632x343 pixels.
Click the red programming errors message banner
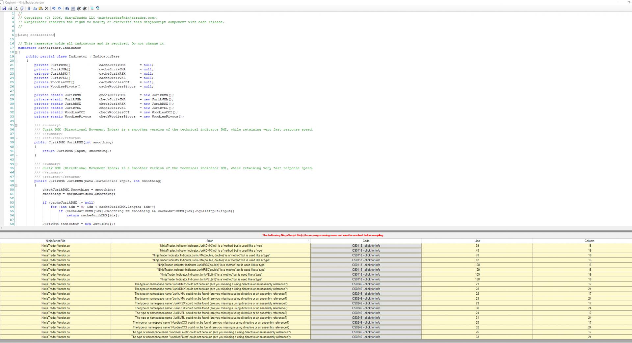click(x=323, y=235)
